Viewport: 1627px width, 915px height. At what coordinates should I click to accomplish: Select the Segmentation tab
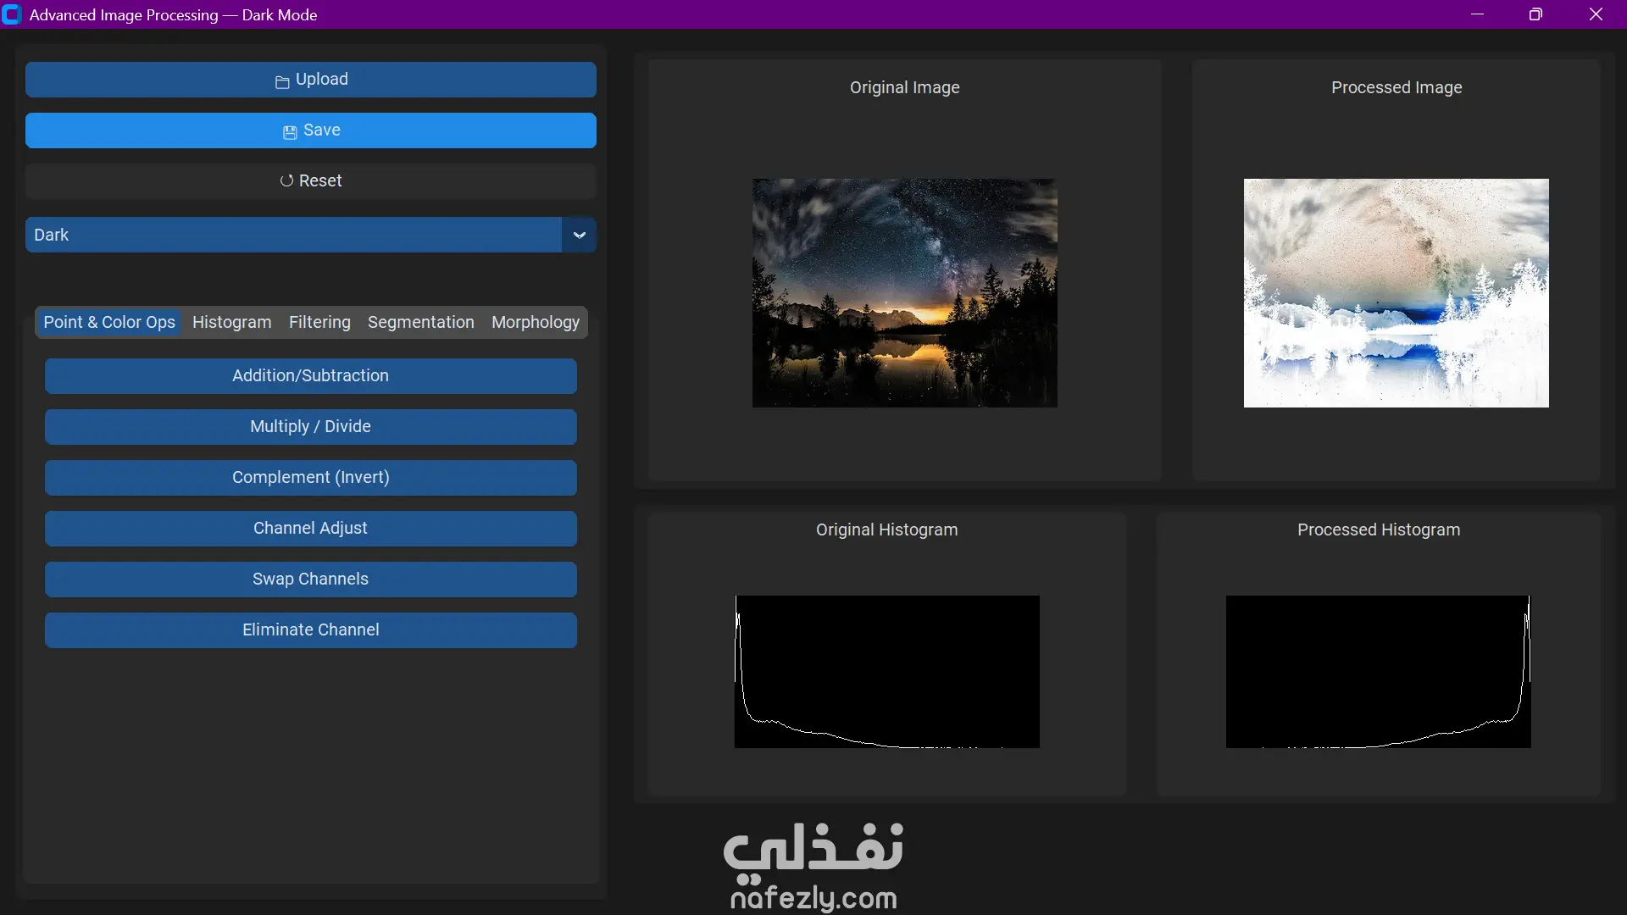pos(420,323)
